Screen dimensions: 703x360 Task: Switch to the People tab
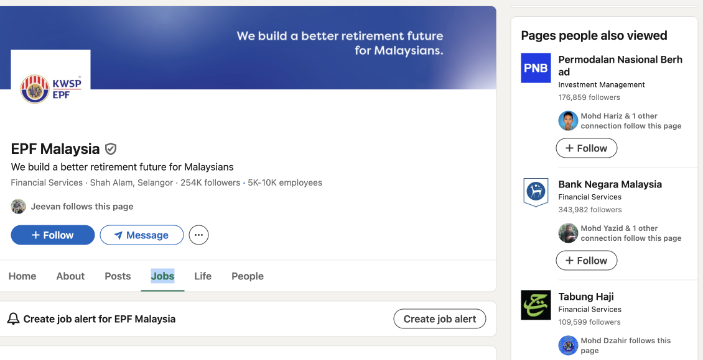pos(248,276)
